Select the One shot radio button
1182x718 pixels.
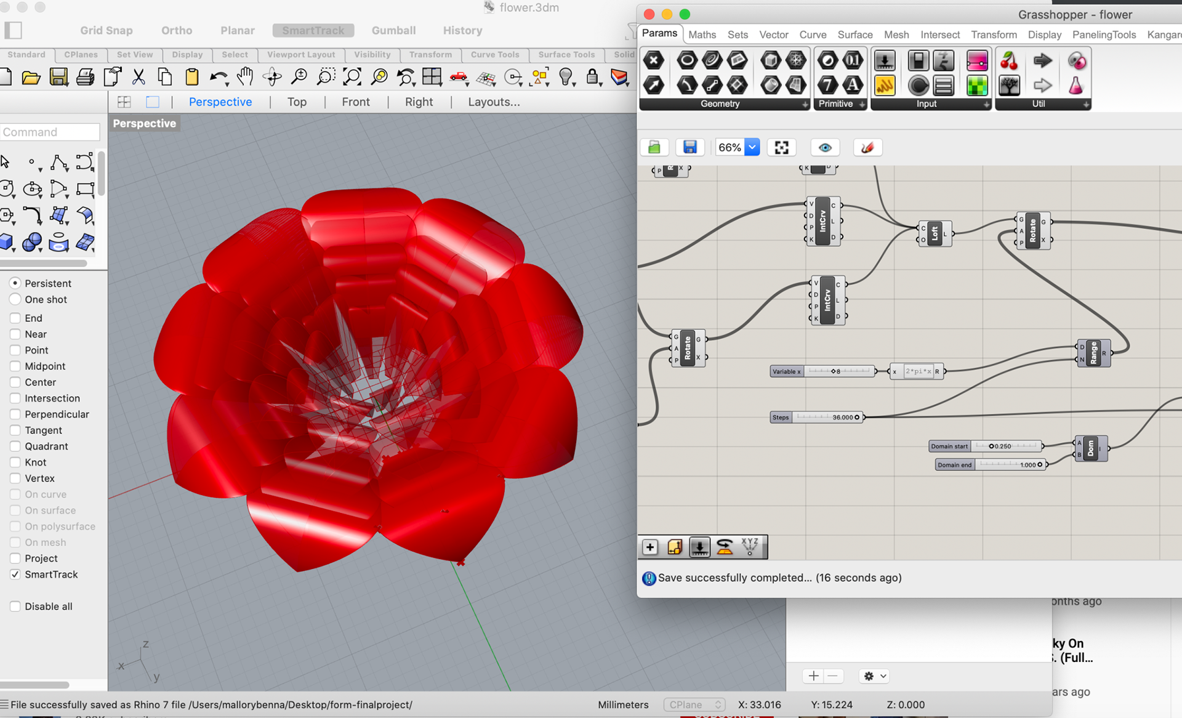[15, 299]
